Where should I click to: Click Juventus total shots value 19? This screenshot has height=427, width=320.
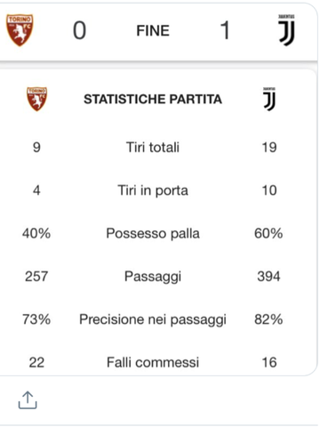pos(269,147)
